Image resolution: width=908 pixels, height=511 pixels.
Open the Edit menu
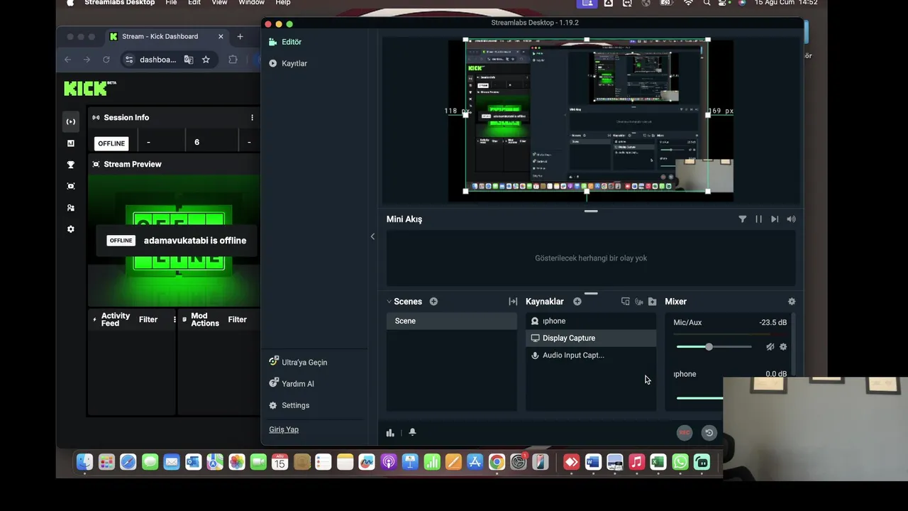pos(194,3)
